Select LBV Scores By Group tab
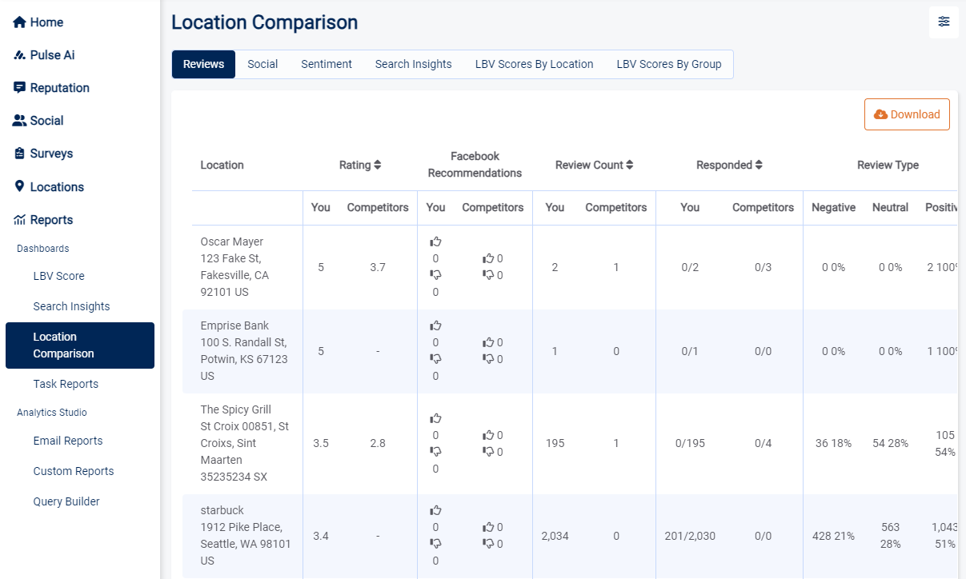 668,65
